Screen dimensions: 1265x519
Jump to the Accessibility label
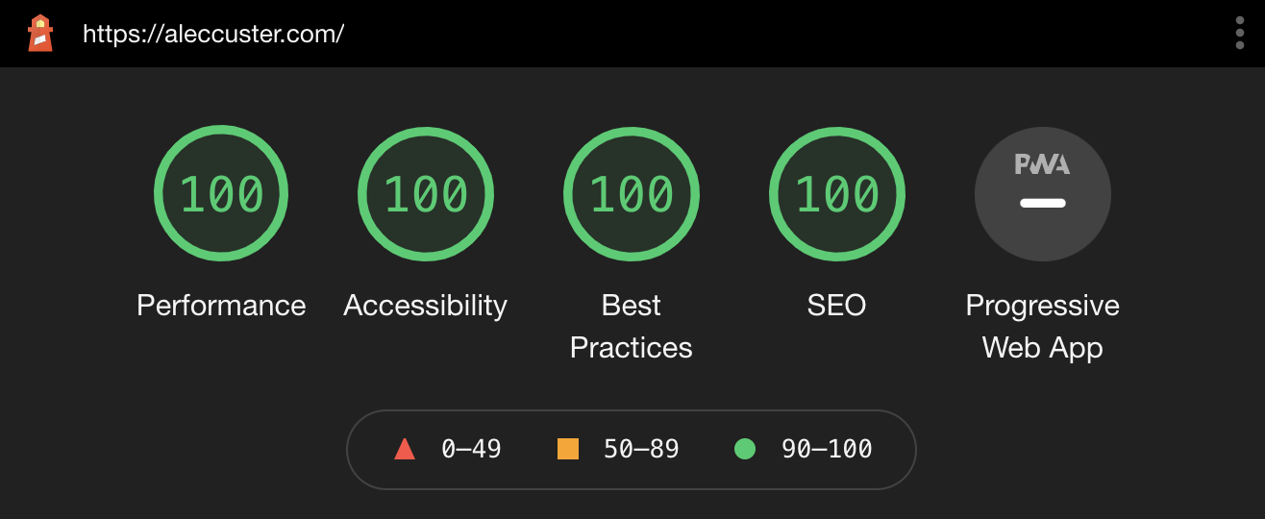[x=426, y=306]
